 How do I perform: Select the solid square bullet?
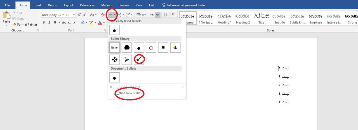(x=163, y=48)
